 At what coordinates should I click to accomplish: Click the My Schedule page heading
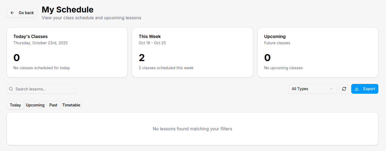67,10
